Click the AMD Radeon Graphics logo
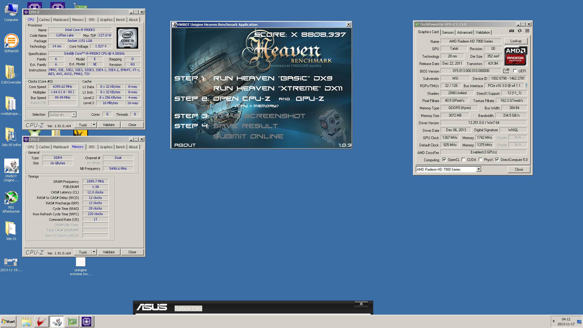Screen dimensions: 583x328 (516, 56)
